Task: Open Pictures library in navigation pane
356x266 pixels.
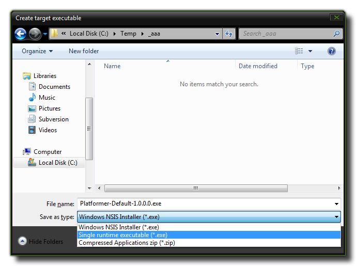Action: pyautogui.click(x=49, y=108)
